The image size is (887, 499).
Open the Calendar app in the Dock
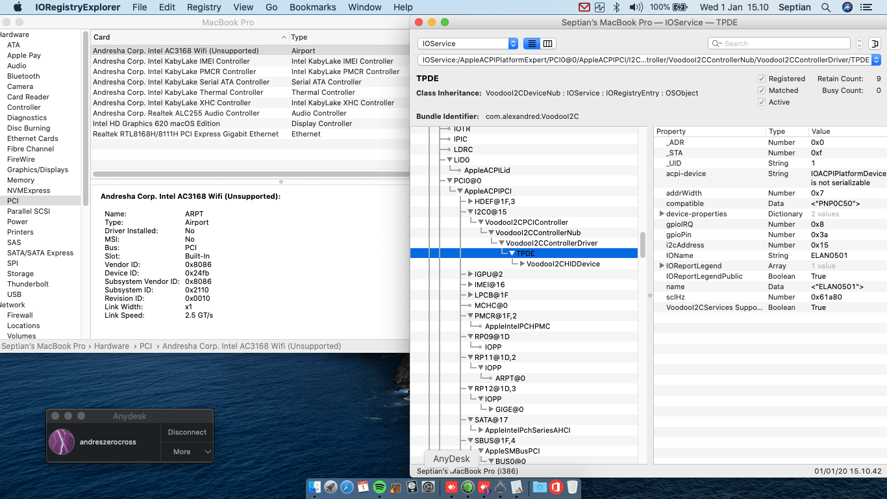pos(364,487)
